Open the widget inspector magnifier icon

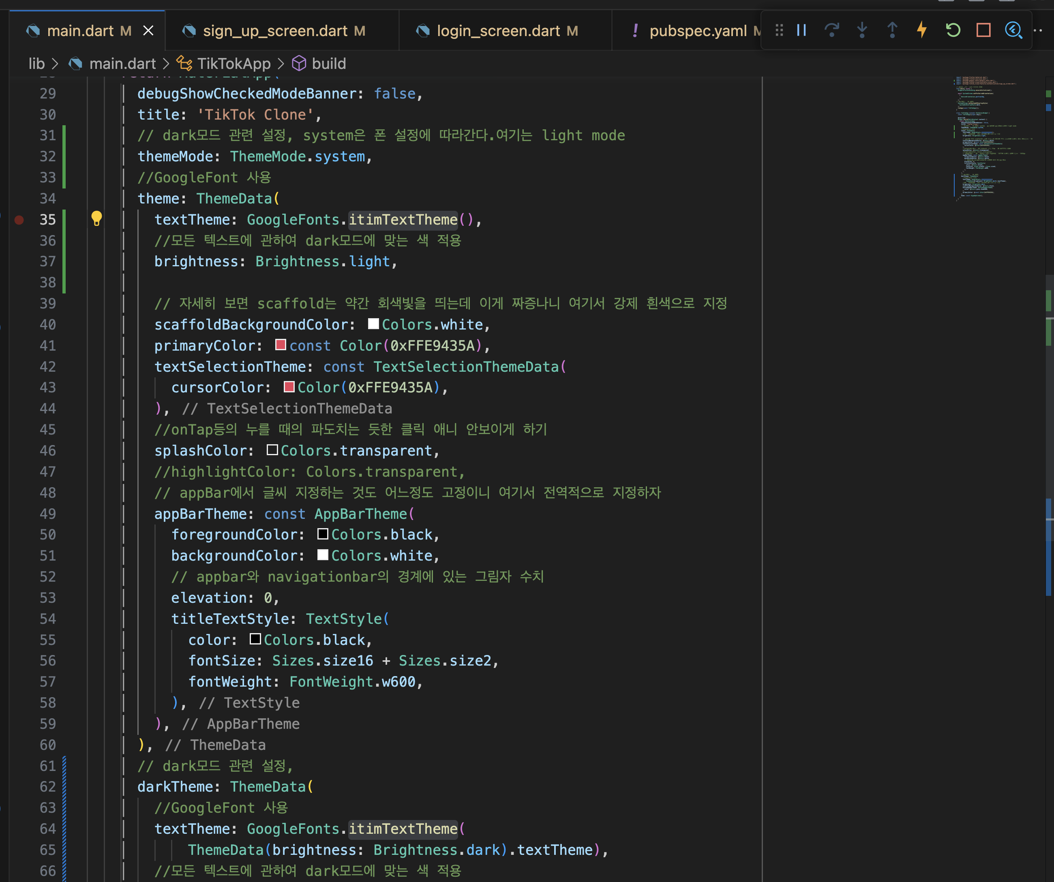(1013, 31)
